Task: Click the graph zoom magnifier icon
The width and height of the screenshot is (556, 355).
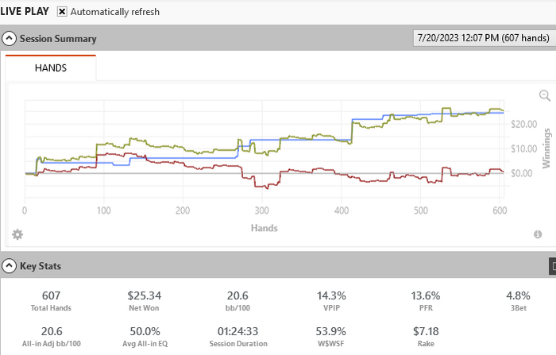Action: pyautogui.click(x=544, y=95)
